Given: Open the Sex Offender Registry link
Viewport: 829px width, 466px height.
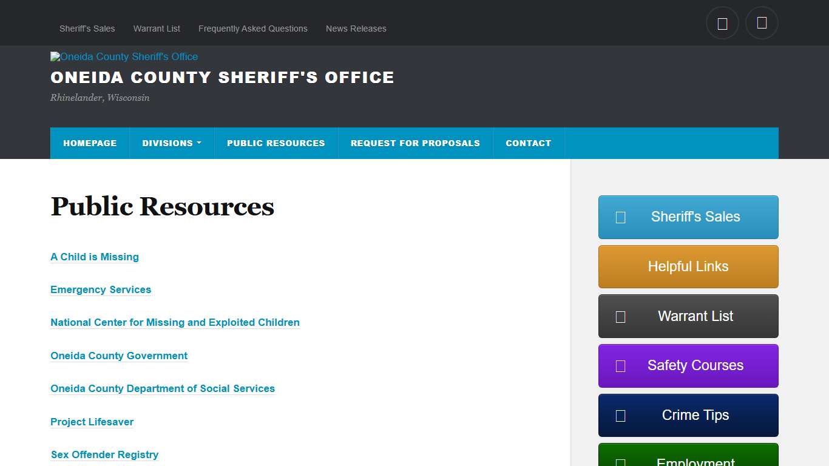Looking at the screenshot, I should pyautogui.click(x=104, y=454).
